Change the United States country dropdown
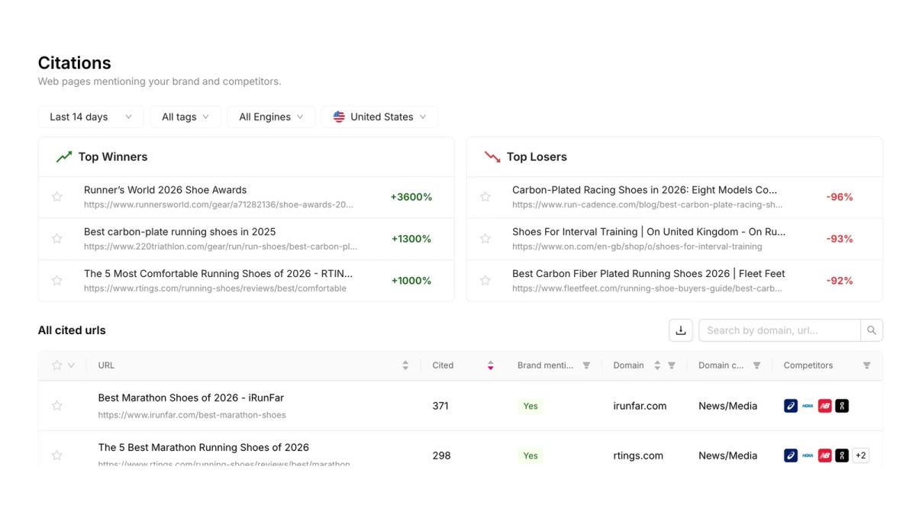 point(379,117)
